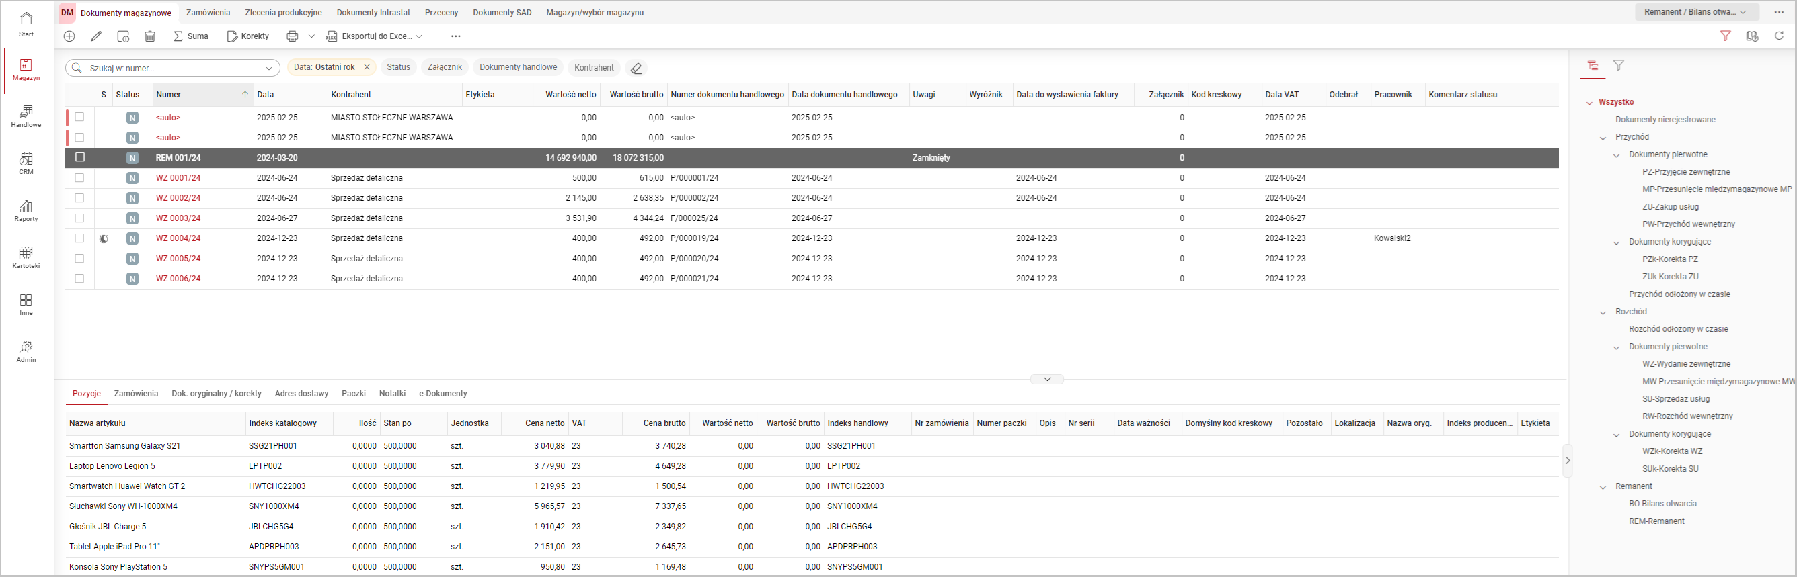Screen dimensions: 1797x577
Task: Collapse the details panel with chevron
Action: point(1047,379)
